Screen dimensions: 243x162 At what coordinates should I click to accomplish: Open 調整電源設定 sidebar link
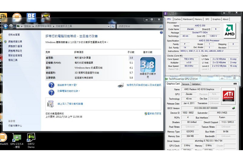15,51
